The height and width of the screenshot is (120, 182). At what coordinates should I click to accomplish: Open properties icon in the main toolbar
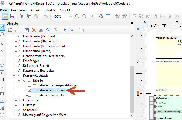pos(108,16)
